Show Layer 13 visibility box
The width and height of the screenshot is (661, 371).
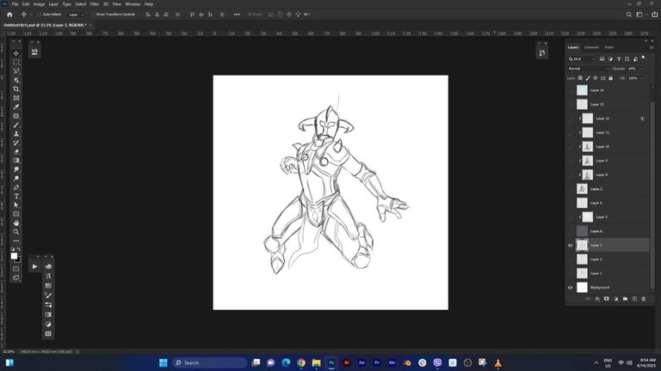[x=570, y=104]
